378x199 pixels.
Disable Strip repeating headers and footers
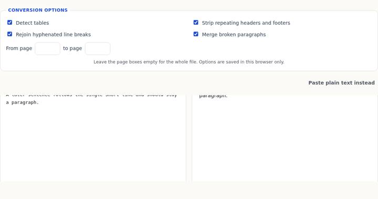click(196, 23)
